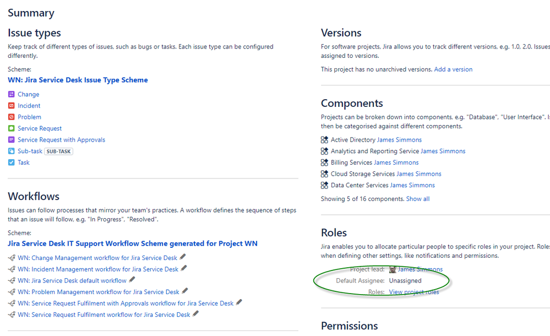This screenshot has height=336, width=550.
Task: Click the component icon beside Billing Services
Action: (x=324, y=162)
